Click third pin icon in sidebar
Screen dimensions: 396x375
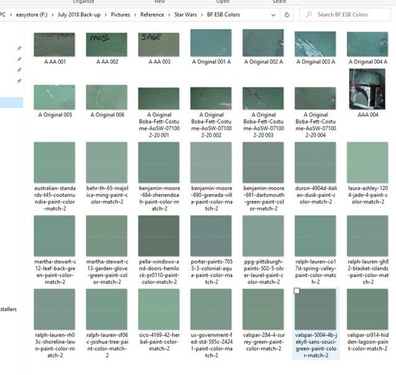(x=19, y=70)
